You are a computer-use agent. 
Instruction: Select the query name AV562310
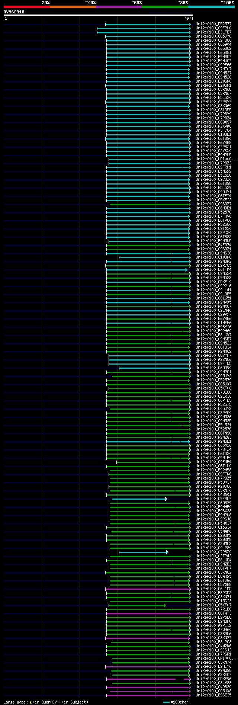(14, 12)
